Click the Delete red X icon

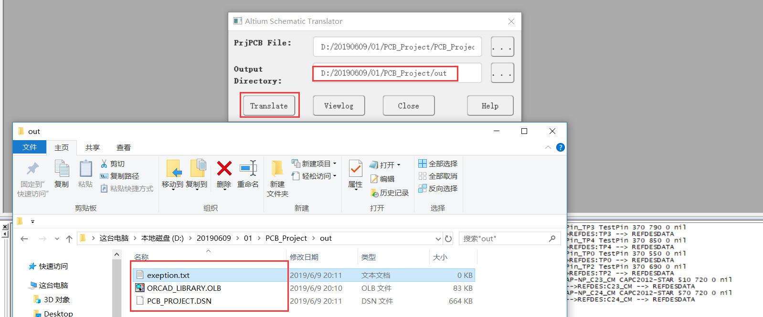(x=224, y=168)
